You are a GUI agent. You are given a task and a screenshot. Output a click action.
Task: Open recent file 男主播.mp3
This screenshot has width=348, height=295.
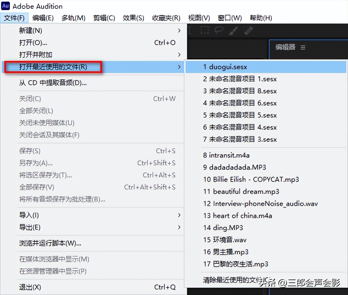click(x=266, y=252)
